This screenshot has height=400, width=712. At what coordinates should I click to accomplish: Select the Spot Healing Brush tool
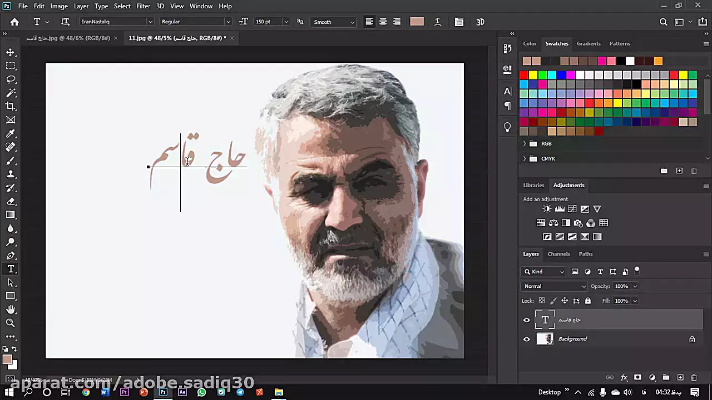pos(11,147)
